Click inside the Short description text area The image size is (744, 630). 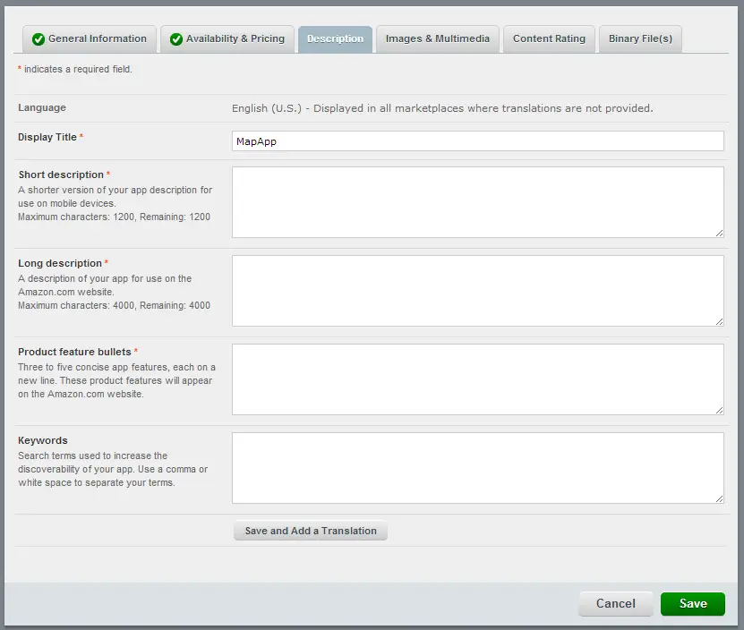pos(477,202)
